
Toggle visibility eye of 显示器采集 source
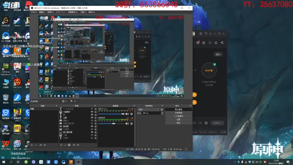pyautogui.click(x=92, y=132)
